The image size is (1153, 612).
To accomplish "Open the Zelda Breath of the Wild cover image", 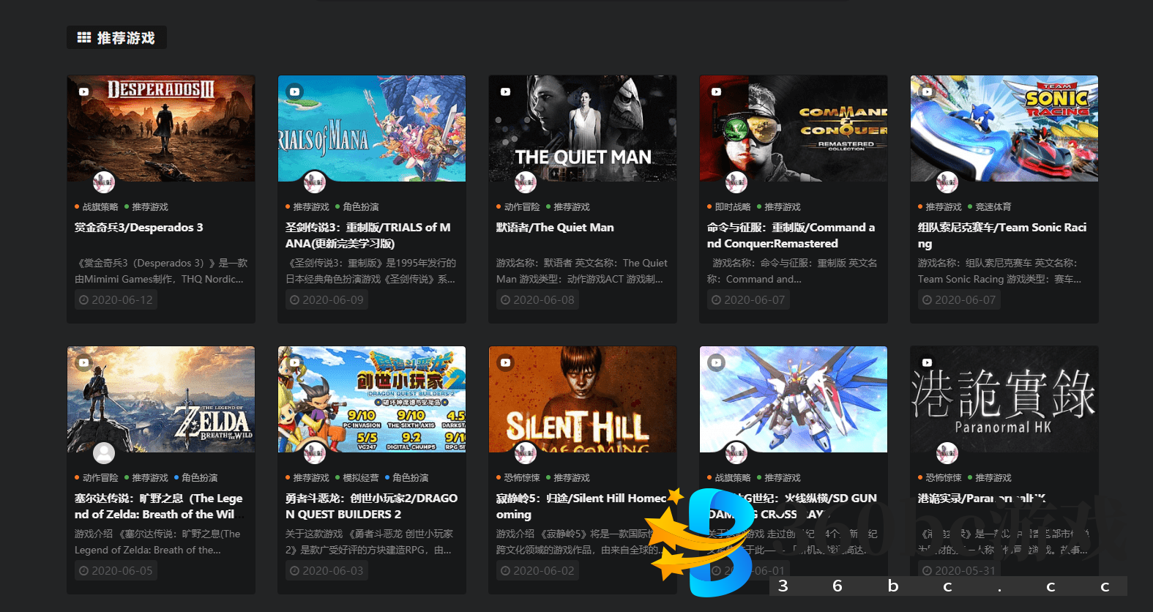I will point(161,399).
